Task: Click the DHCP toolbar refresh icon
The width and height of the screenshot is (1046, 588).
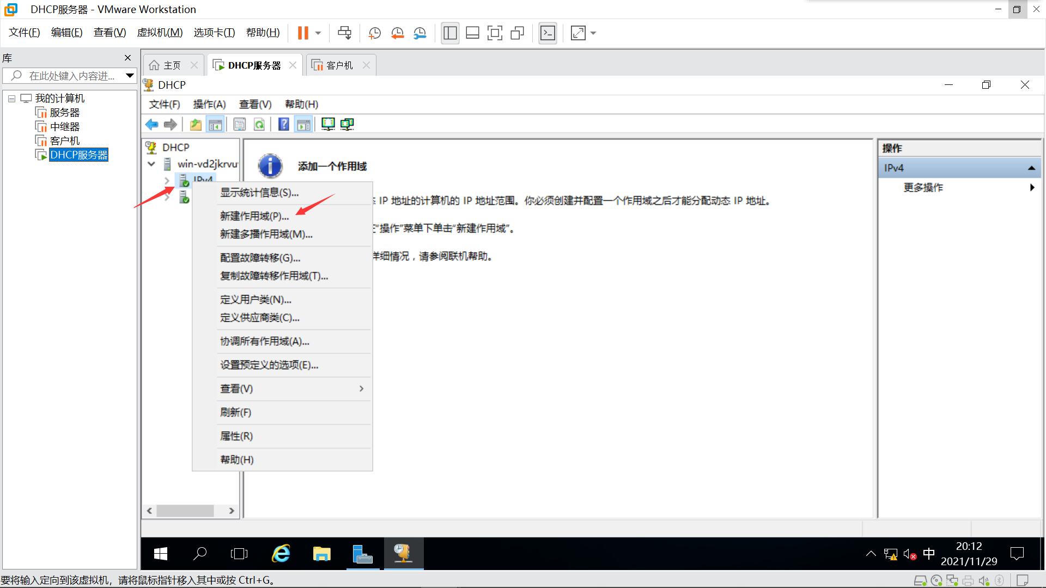Action: (x=259, y=125)
